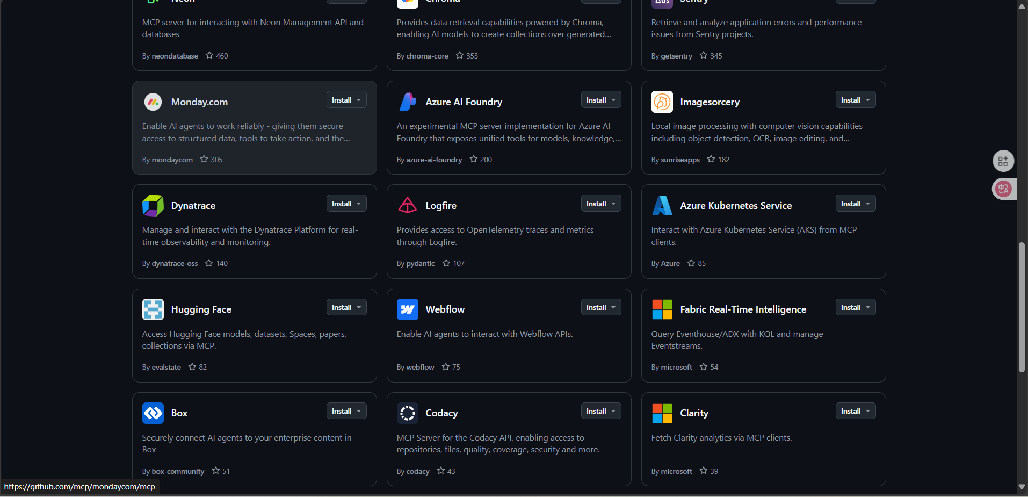1028x497 pixels.
Task: Click the Dynatrace logo icon
Action: [x=153, y=206]
